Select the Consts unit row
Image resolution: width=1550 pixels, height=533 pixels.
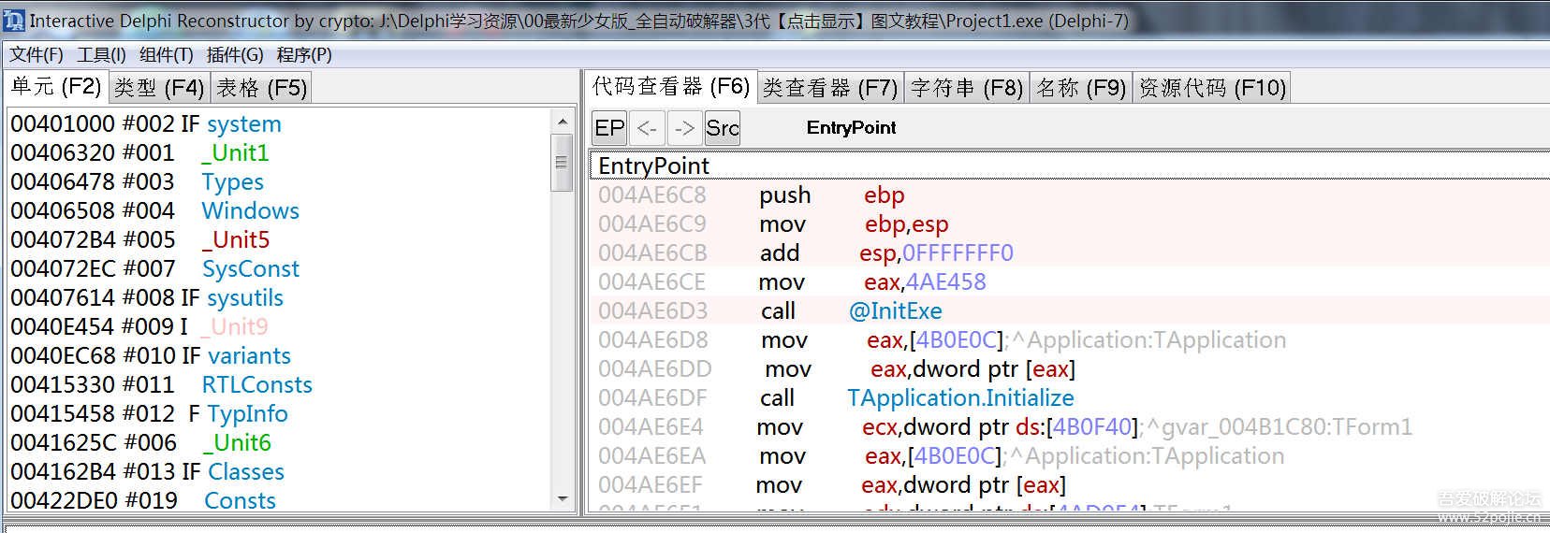[279, 500]
